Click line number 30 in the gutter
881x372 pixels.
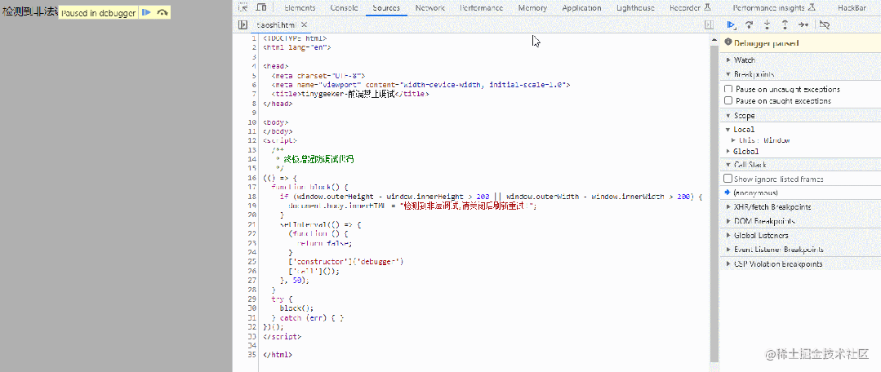click(252, 308)
